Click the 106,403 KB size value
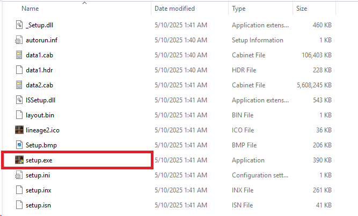The image size is (358, 216). pyautogui.click(x=317, y=55)
